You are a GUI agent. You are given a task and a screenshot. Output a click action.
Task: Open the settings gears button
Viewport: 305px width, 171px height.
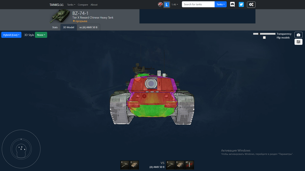[x=251, y=5]
